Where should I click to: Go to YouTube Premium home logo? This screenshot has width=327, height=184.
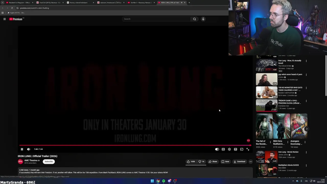pyautogui.click(x=16, y=19)
